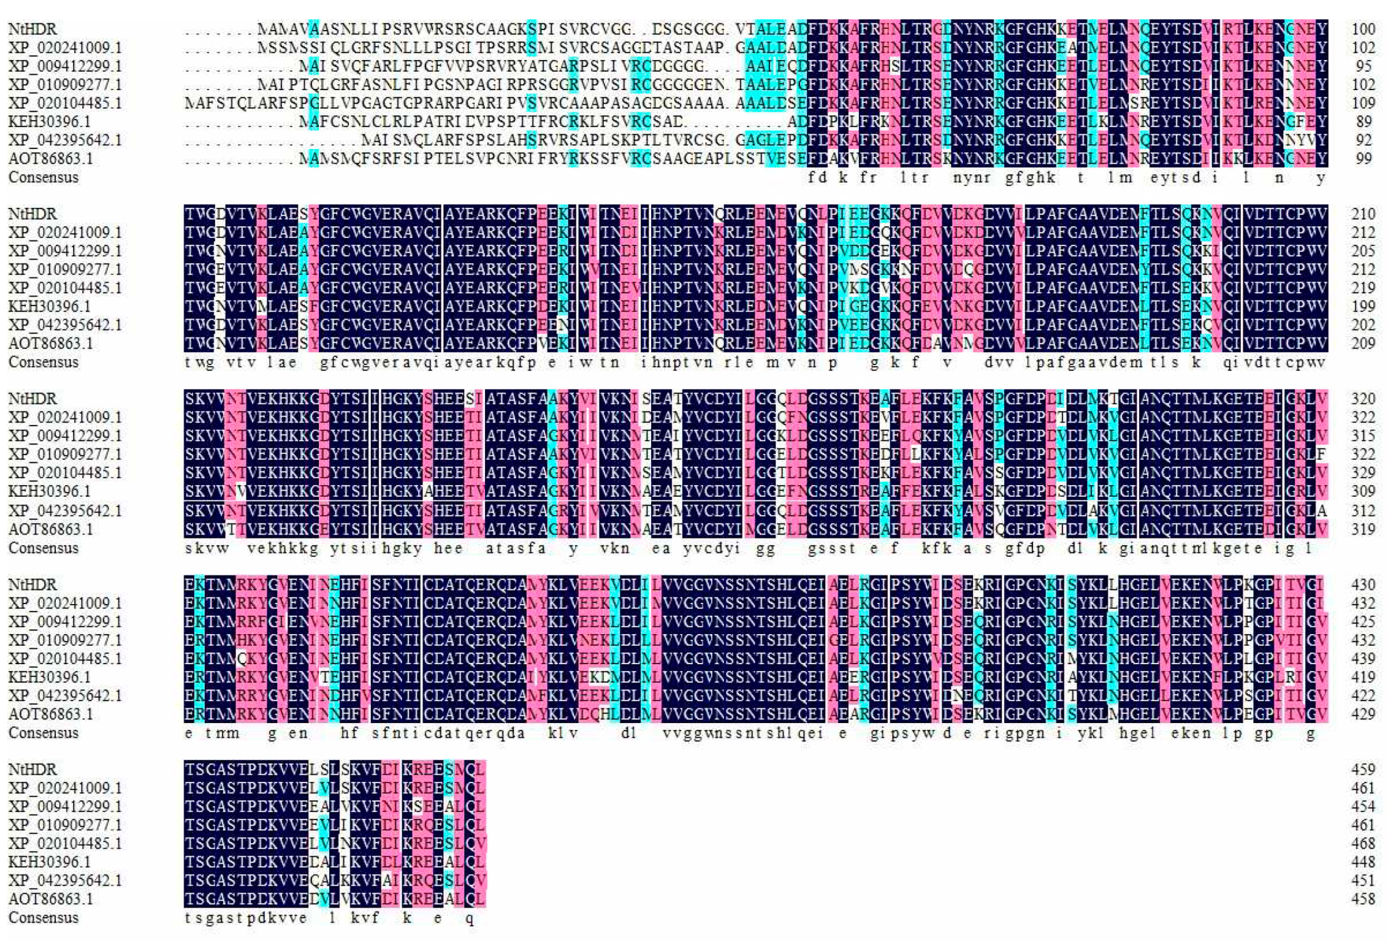Click the XP_020104485.1 label in row ending 329
This screenshot has height=942, width=1388.
pyautogui.click(x=64, y=473)
